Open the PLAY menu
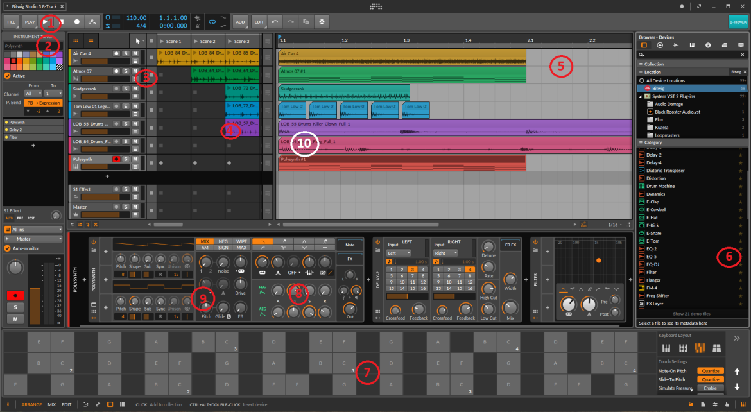This screenshot has width=751, height=412. pos(30,22)
